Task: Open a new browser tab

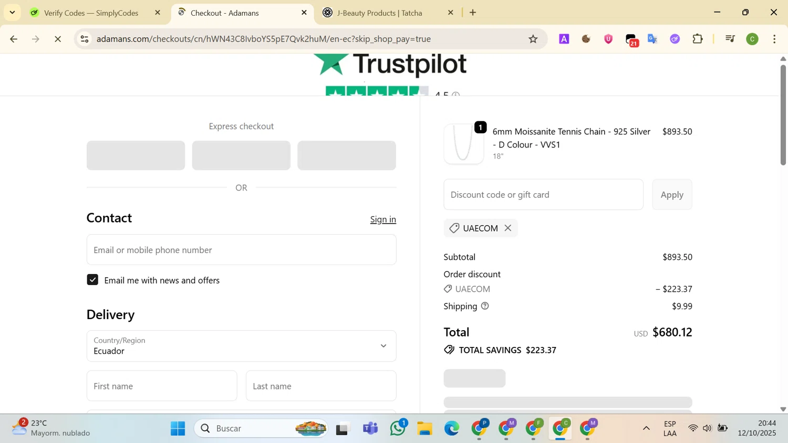Action: coord(473,13)
